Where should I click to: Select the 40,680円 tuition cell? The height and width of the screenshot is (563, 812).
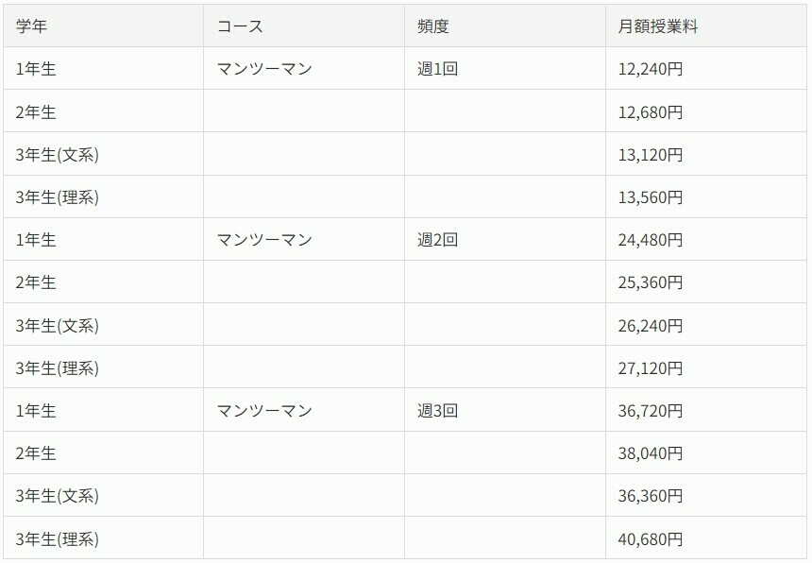pos(706,538)
